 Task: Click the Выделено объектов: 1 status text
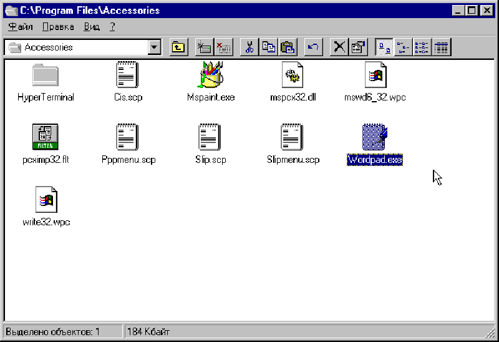[53, 332]
